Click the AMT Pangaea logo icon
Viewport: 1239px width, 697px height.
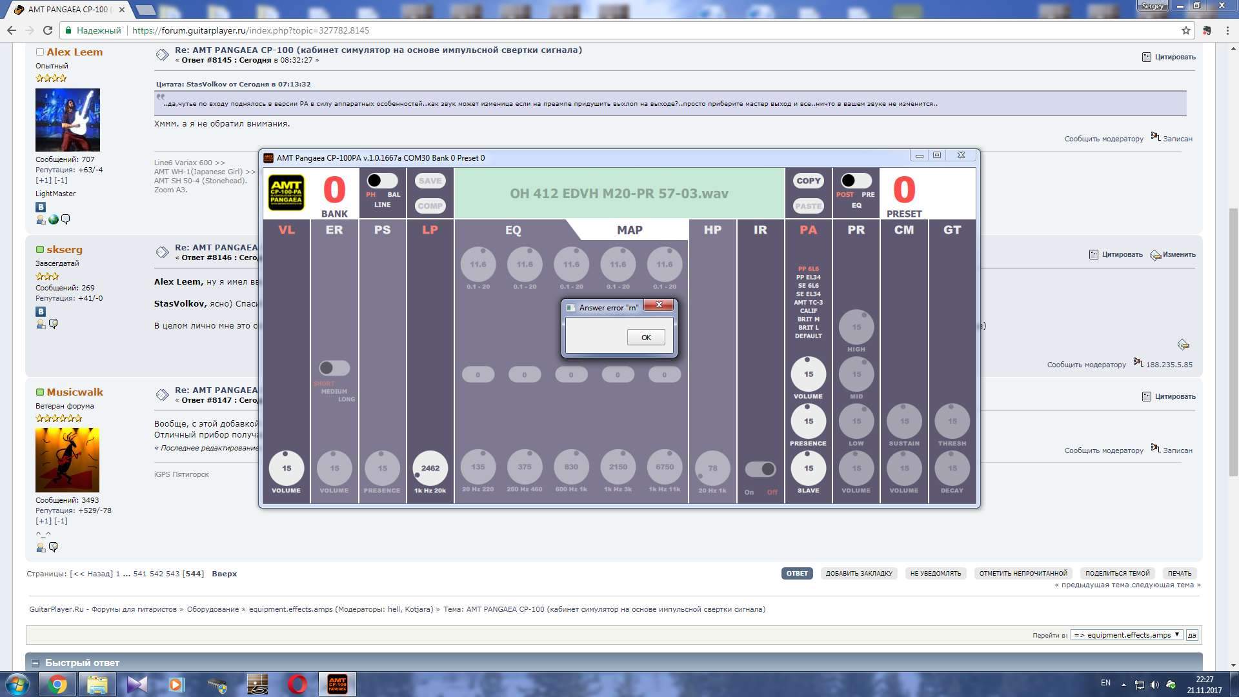pyautogui.click(x=286, y=192)
